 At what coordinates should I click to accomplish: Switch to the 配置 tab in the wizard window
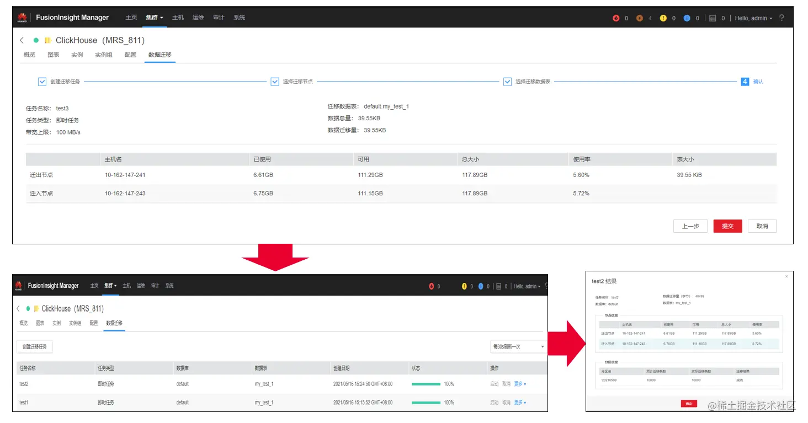(x=130, y=55)
